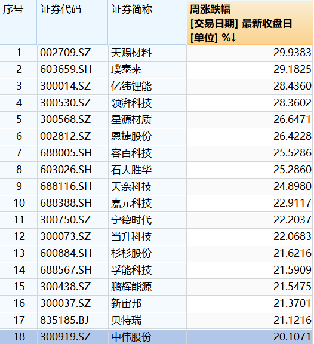Click the stock code 603026.SH
314x344 pixels.
66,170
